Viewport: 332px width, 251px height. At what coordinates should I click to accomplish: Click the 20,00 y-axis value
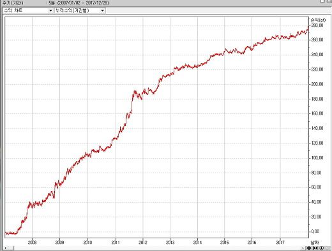[316, 217]
